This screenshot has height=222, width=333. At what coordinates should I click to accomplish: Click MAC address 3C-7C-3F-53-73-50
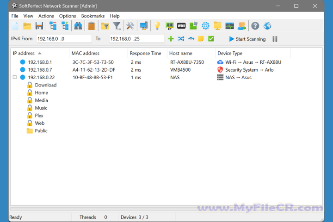(x=93, y=62)
